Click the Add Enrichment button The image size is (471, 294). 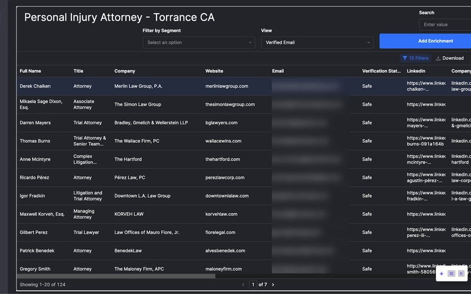click(x=424, y=41)
